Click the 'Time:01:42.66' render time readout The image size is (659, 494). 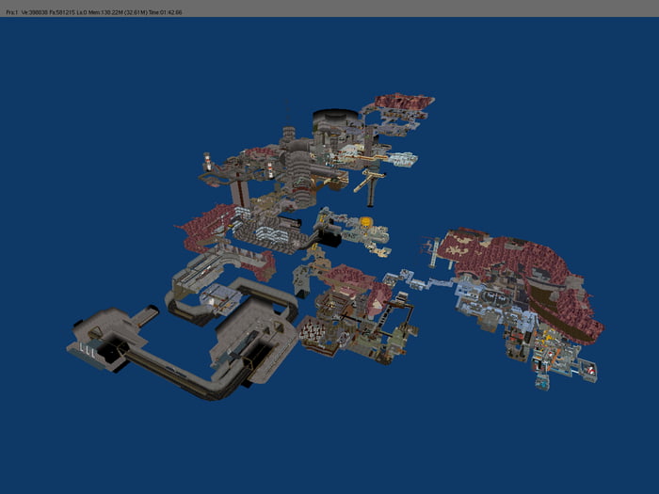tap(165, 12)
